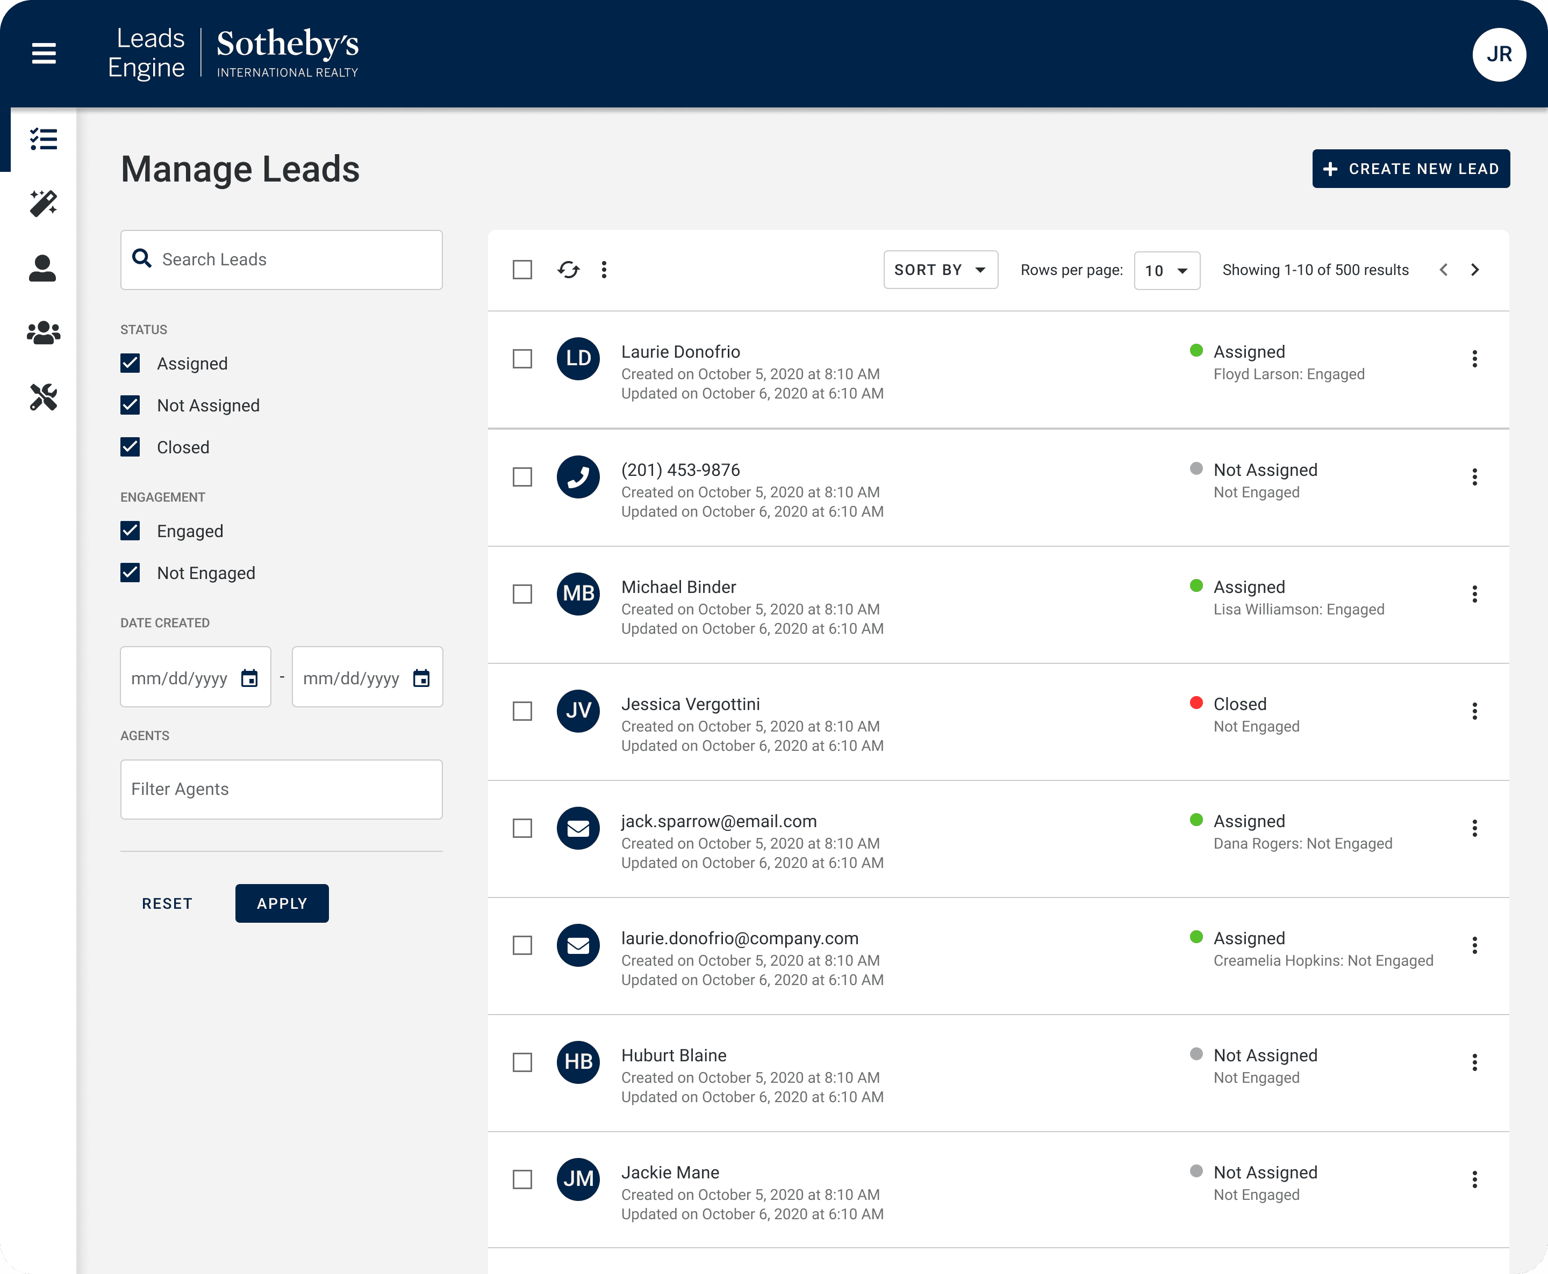The height and width of the screenshot is (1274, 1548).
Task: Open JR user profile menu
Action: coord(1499,54)
